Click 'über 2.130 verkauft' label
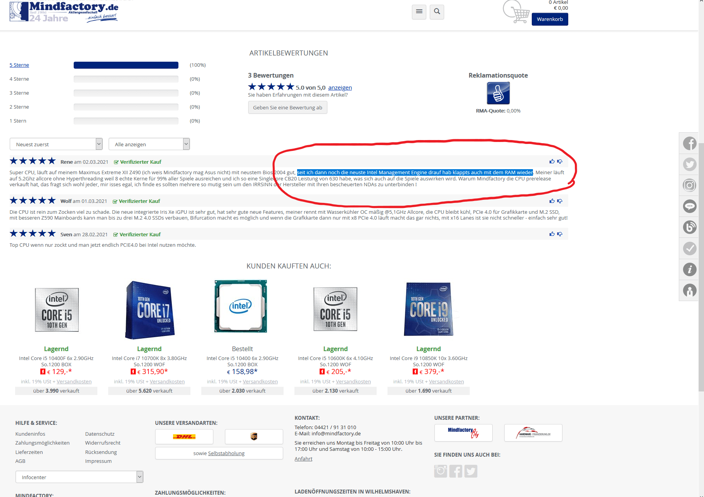 [x=336, y=391]
